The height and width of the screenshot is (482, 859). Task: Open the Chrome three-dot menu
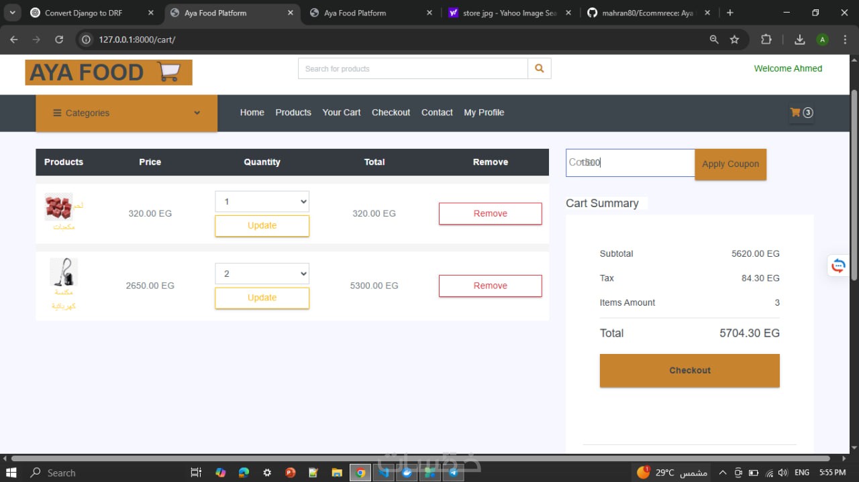click(844, 40)
